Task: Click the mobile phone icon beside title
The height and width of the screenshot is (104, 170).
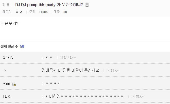Action: click(87, 5)
